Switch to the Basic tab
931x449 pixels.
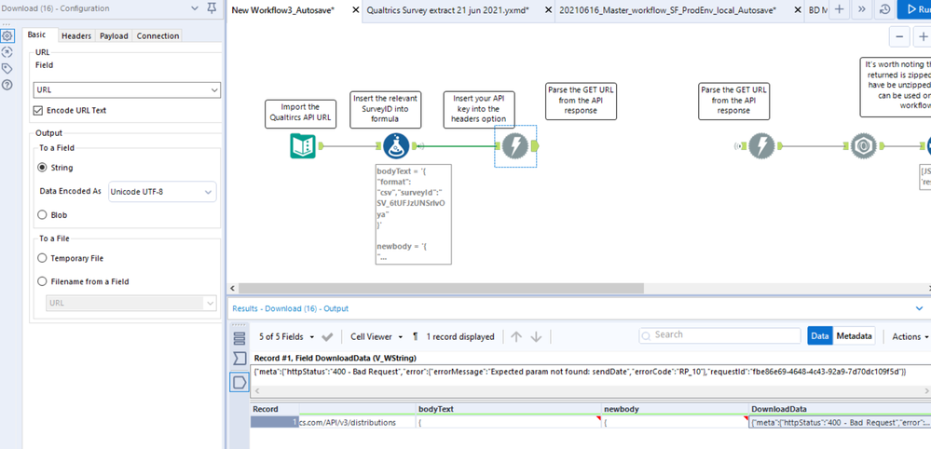tap(37, 35)
